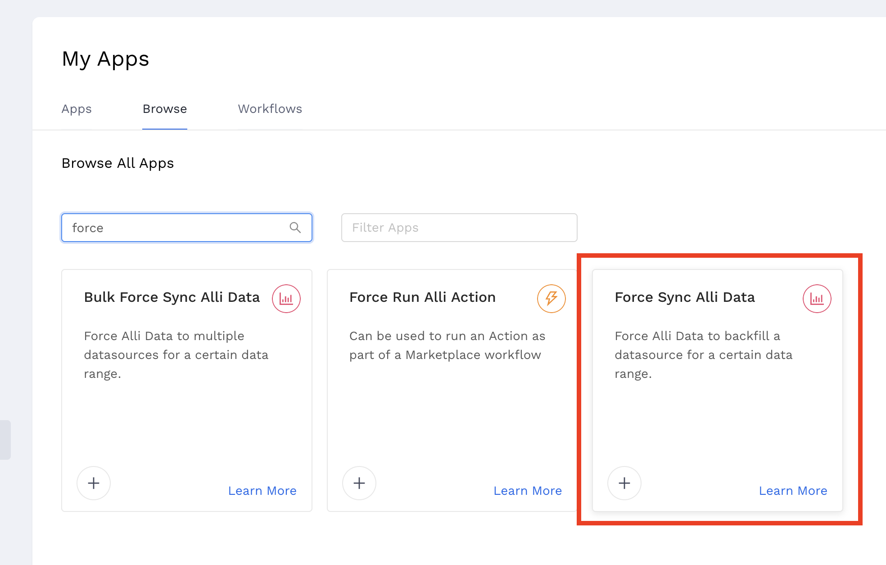Screen dimensions: 886x565
Task: Switch to the Apps tab
Action: click(x=77, y=109)
